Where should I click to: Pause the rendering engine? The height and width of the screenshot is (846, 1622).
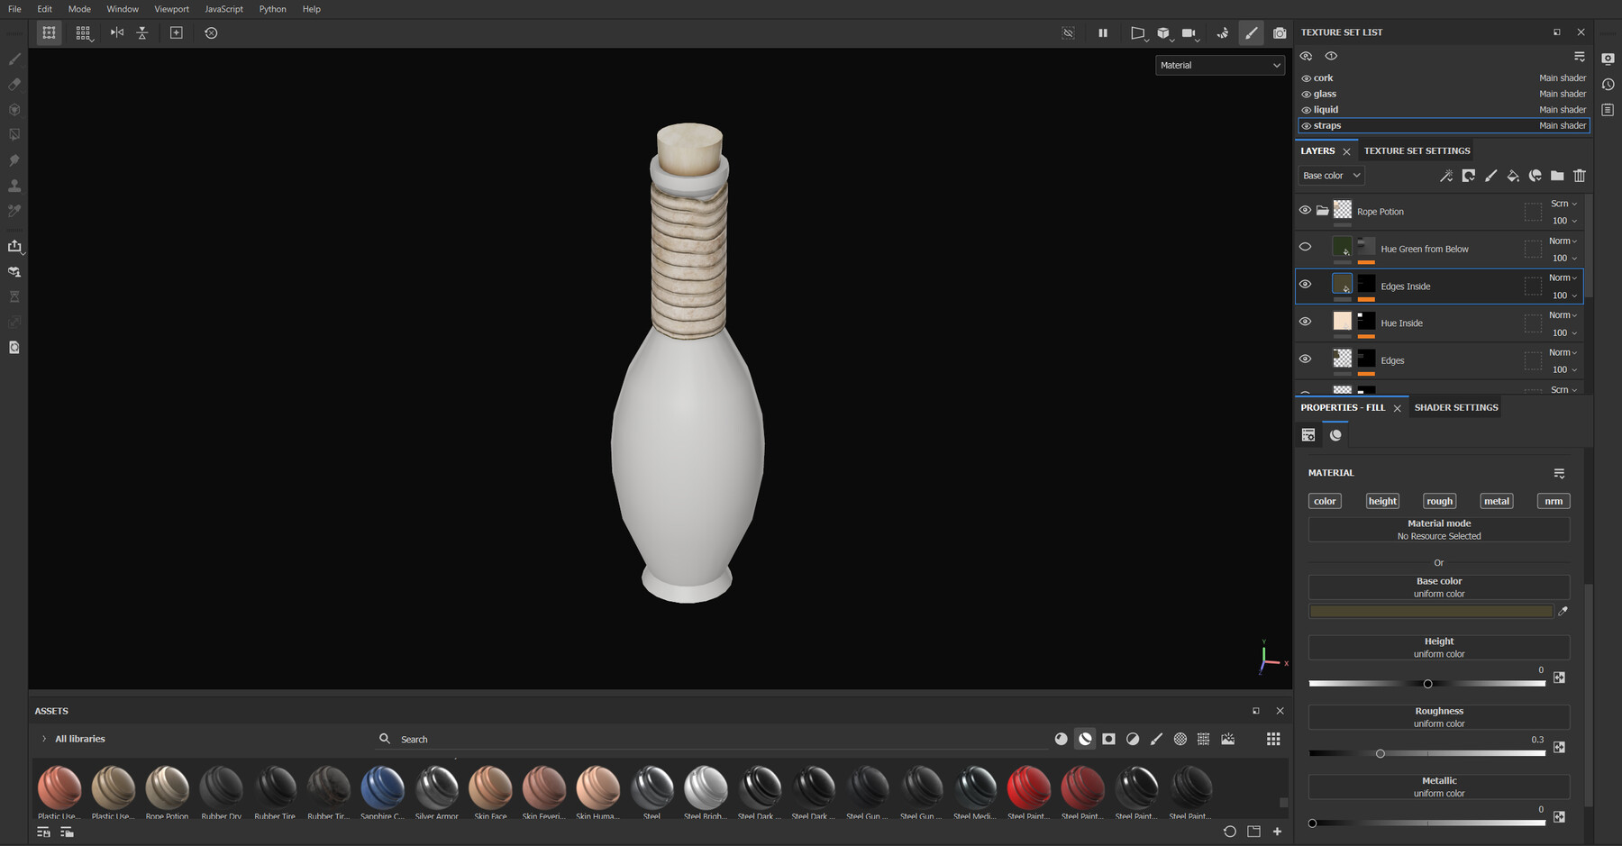[1103, 33]
